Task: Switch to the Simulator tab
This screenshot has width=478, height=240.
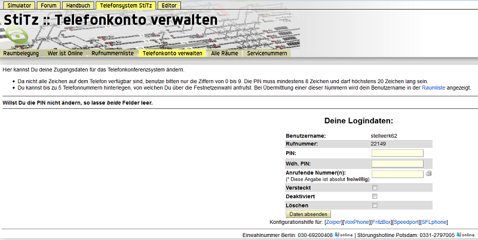Action: tap(19, 5)
